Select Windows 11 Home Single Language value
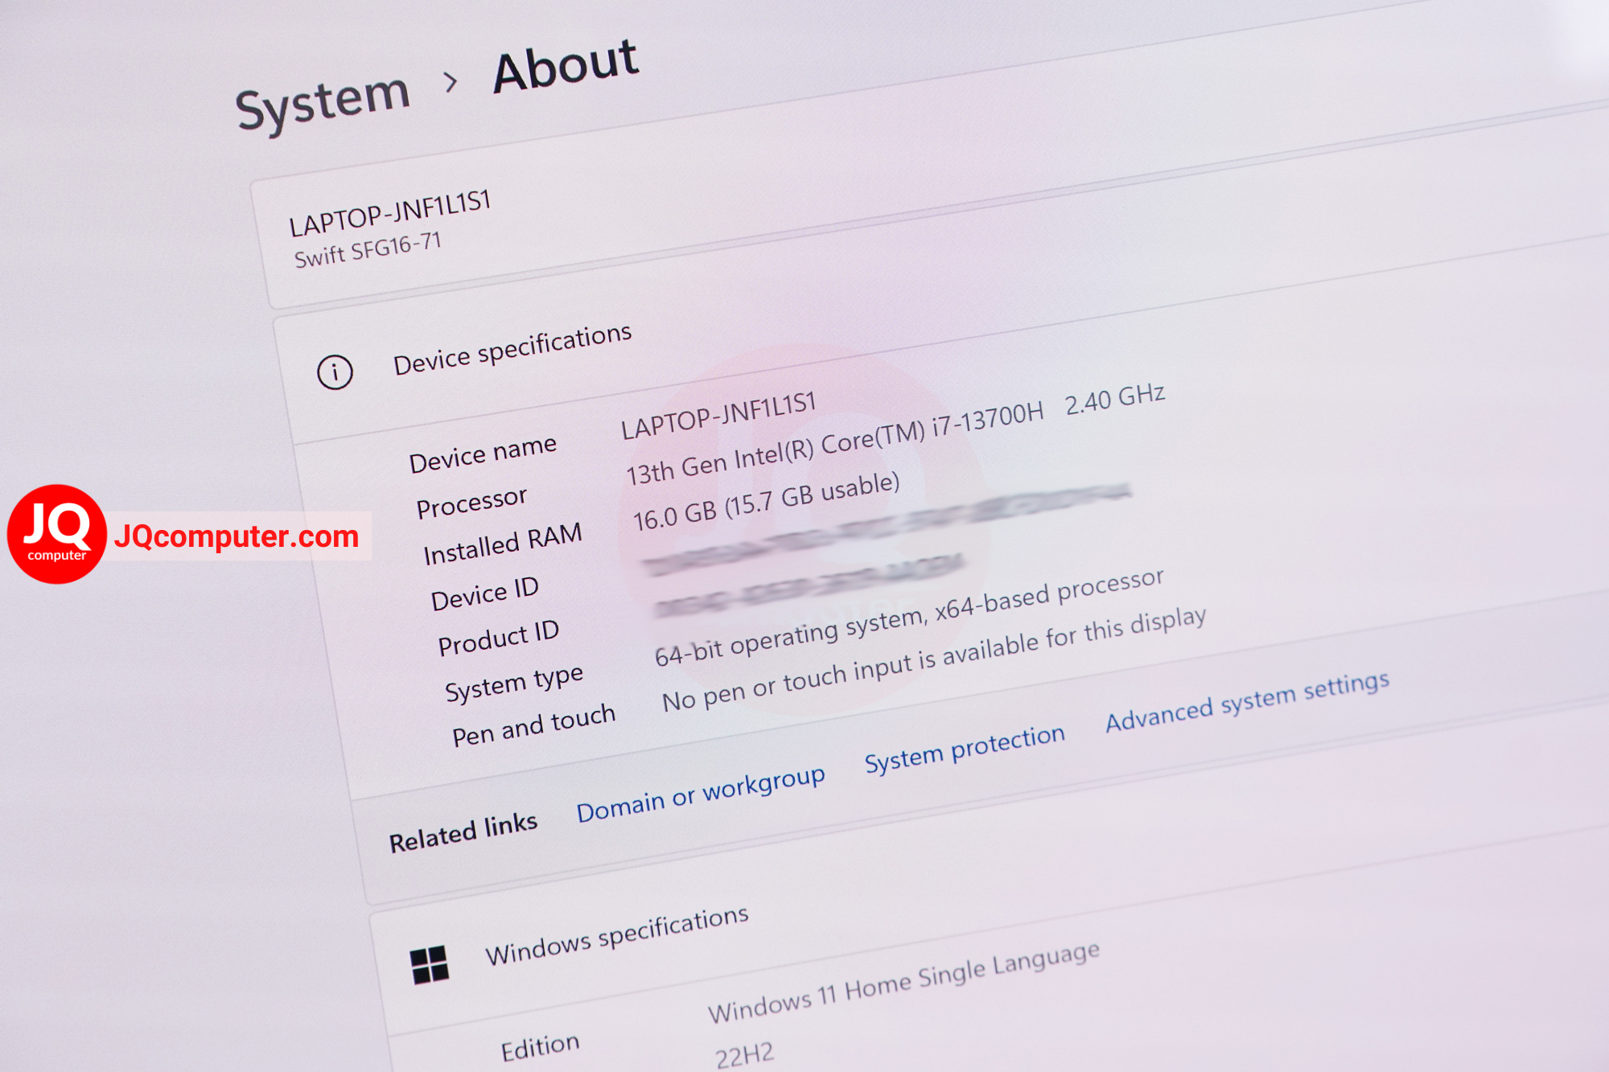Screen dimensions: 1609x1072 point(904,983)
